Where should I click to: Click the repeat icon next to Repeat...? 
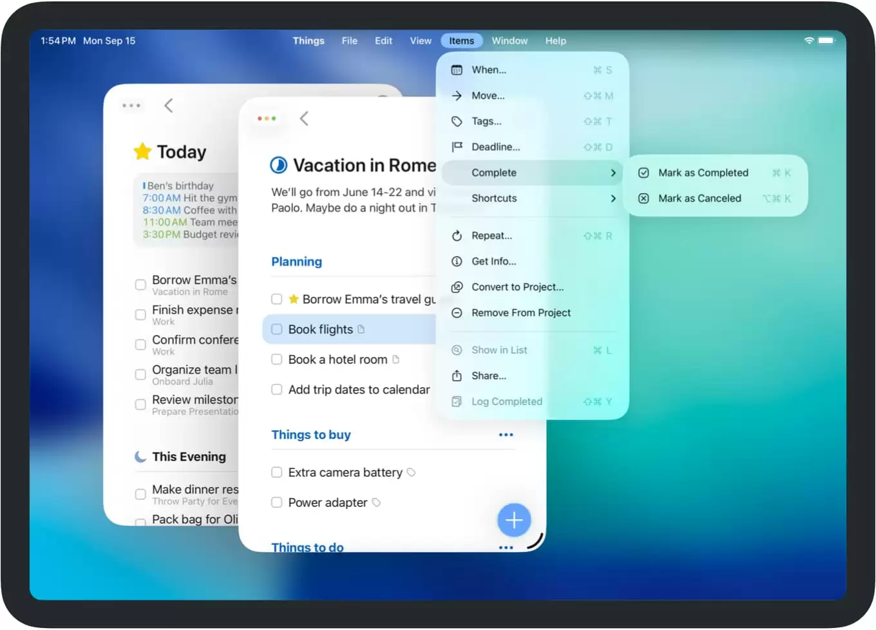click(457, 236)
